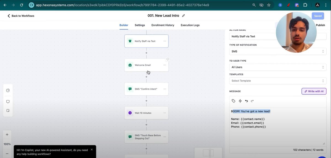Click the "102 characters | 12 words" counter
Viewport: 331px width, 158px height.
point(308,150)
